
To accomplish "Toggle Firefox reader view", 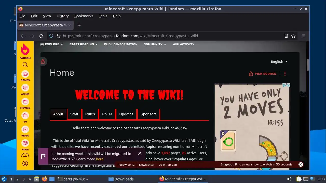I will click(x=286, y=36).
